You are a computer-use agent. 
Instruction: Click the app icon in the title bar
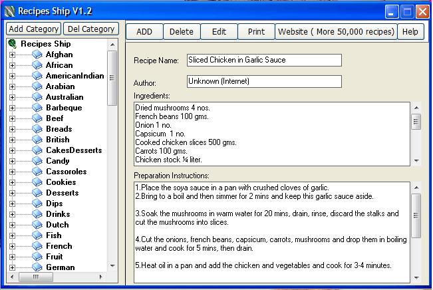(9, 11)
